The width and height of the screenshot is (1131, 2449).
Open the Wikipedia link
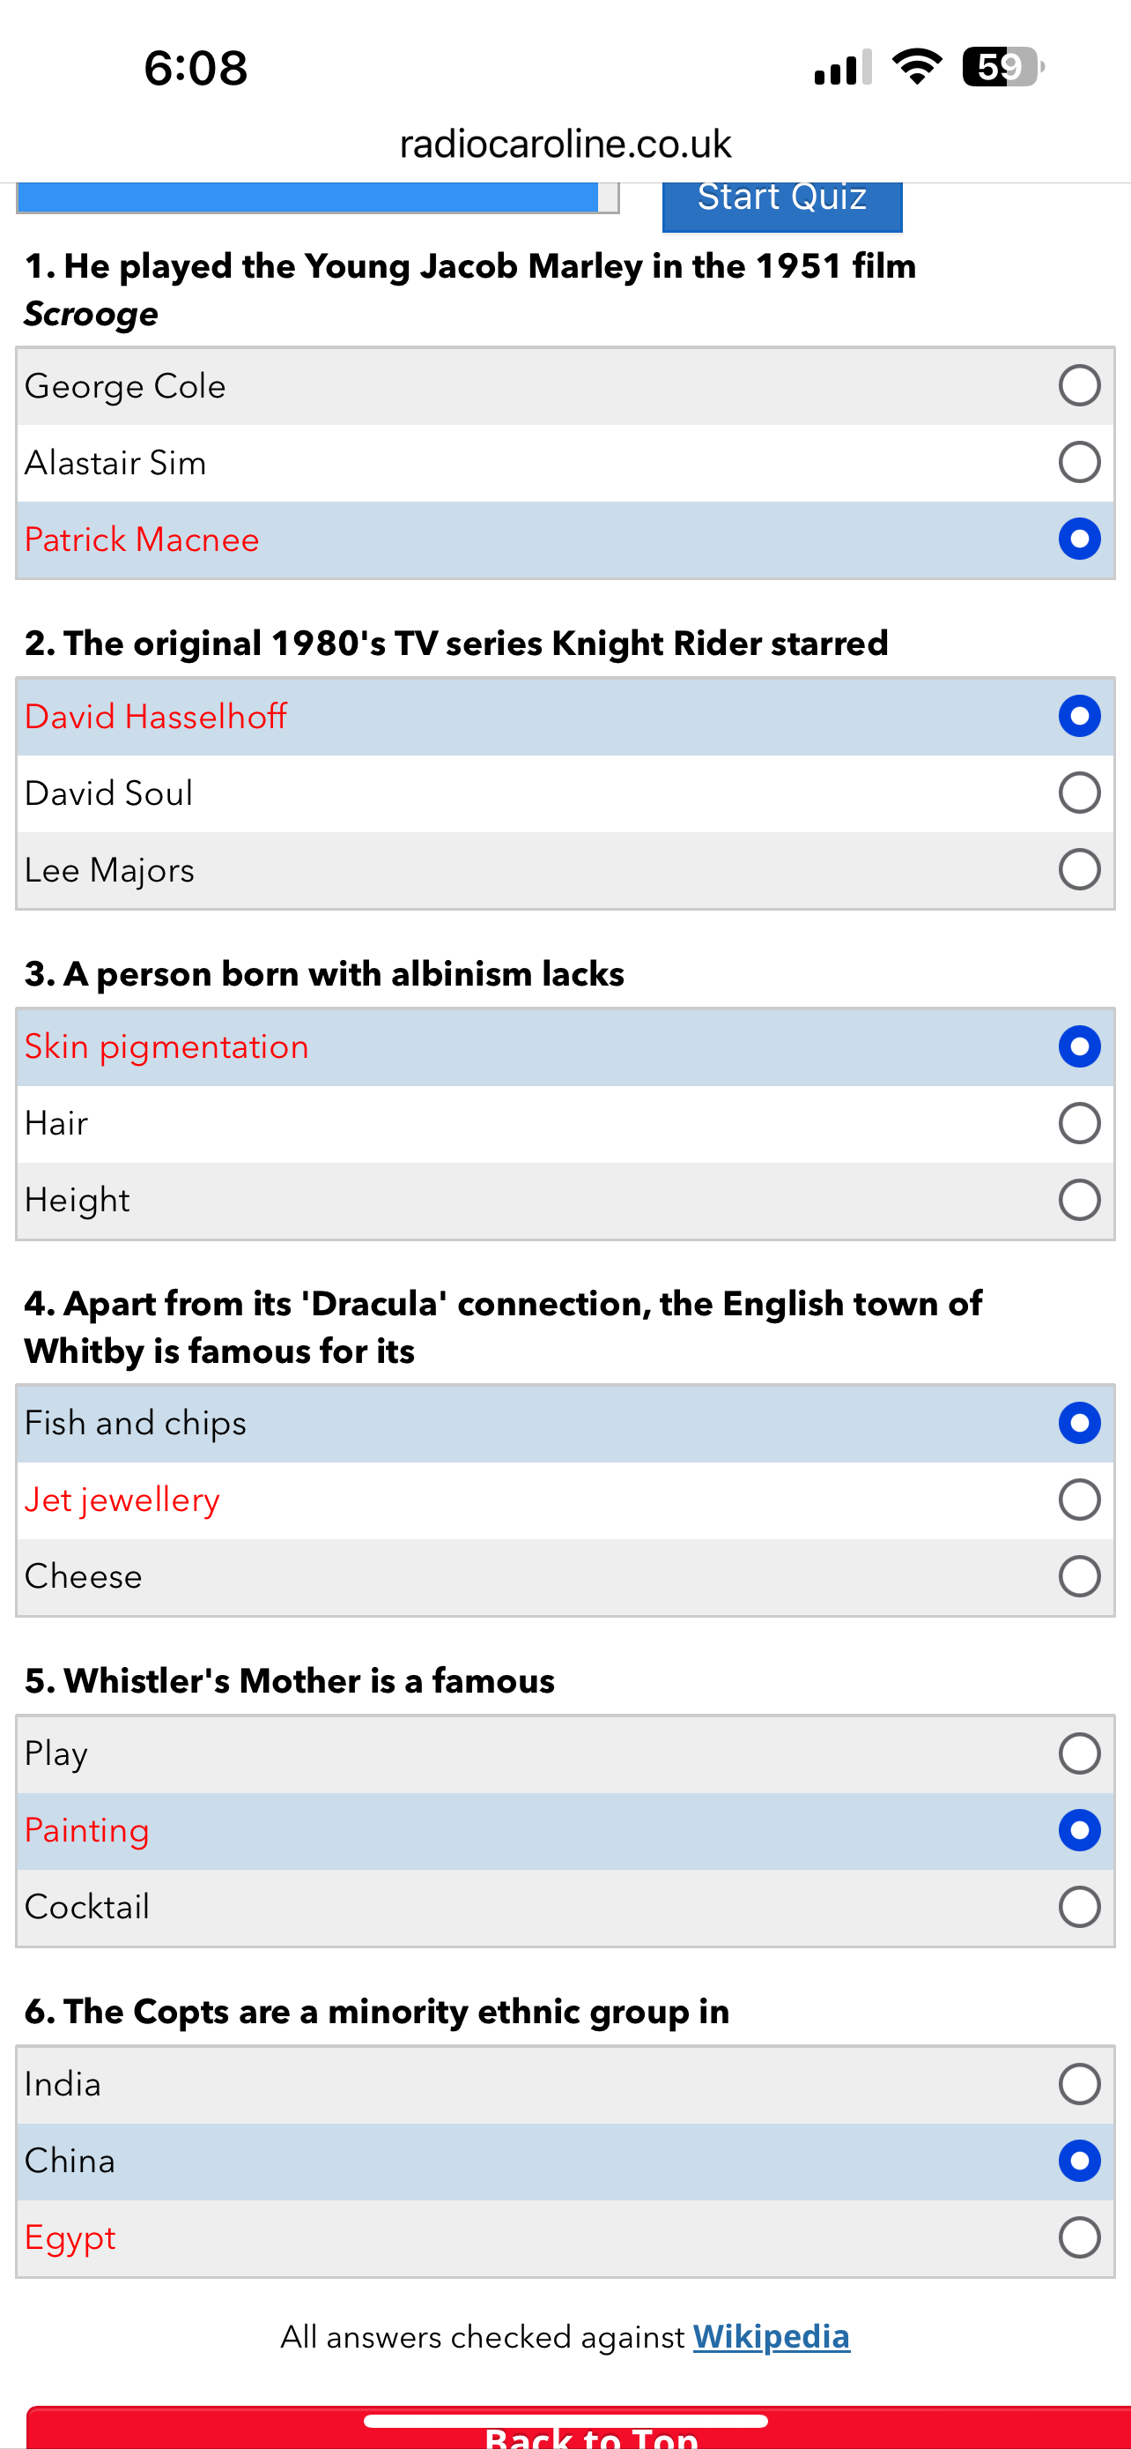[771, 2336]
